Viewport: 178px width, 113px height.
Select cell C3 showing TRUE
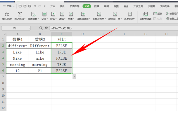point(62,52)
